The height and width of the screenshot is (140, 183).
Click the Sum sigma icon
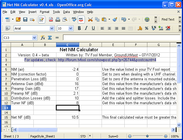50,37
